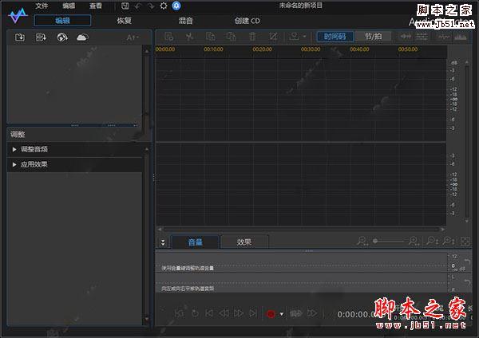
Task: Click the download from web globe icon
Action: tap(61, 37)
